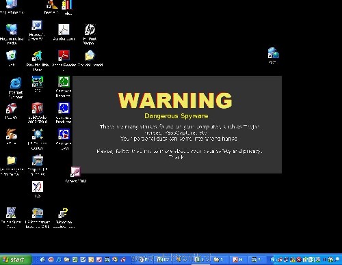Launch Word from the Quick Launch bar
Screen dimensions: 342x265
[83, 260]
